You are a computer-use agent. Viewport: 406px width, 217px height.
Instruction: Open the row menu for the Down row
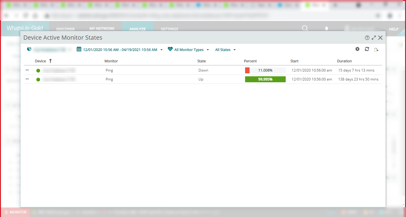[27, 70]
